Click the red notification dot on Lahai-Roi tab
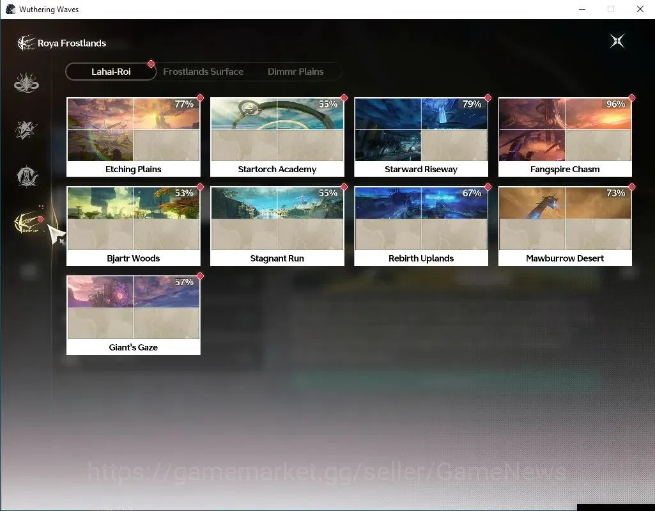Viewport: 655px width, 511px height. pyautogui.click(x=151, y=64)
